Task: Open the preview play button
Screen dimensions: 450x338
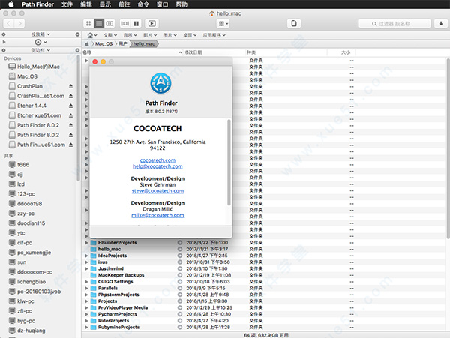Action: 151,23
